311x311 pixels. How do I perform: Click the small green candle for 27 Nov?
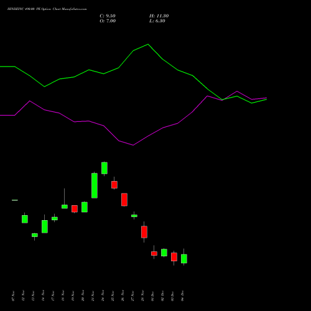134,216
